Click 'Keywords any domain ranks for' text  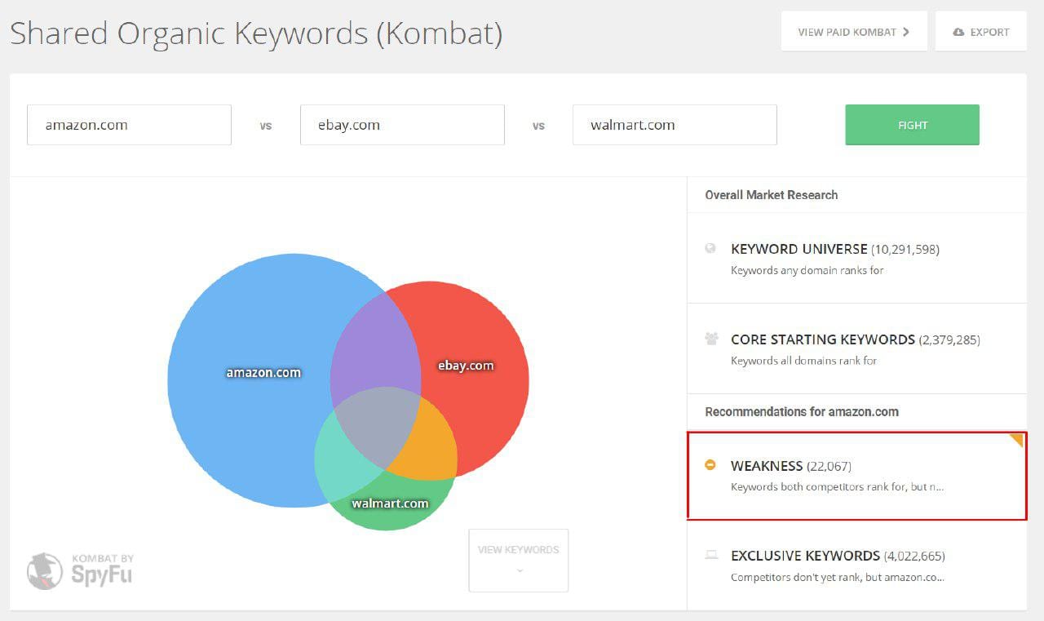click(807, 270)
